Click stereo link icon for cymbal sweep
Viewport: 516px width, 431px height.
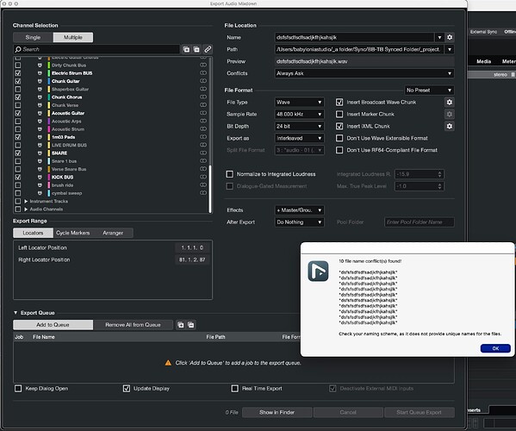(x=203, y=193)
